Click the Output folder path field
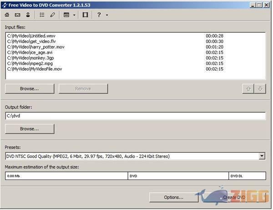The image size is (273, 210). pos(135,116)
